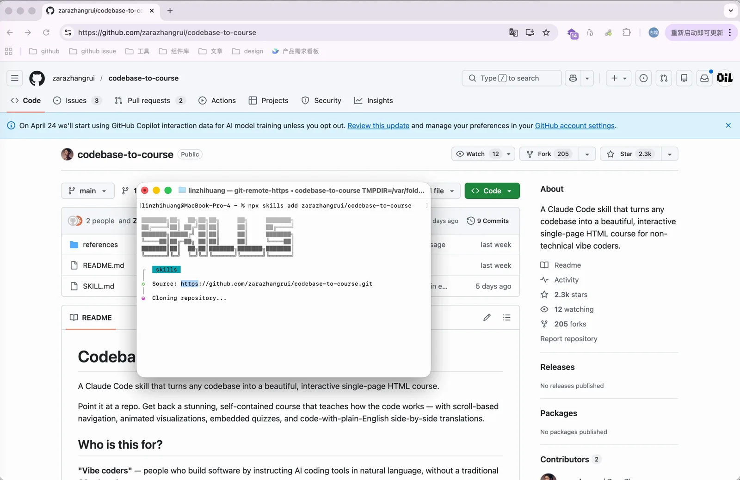Follow the GitHub account settings link

pyautogui.click(x=575, y=126)
